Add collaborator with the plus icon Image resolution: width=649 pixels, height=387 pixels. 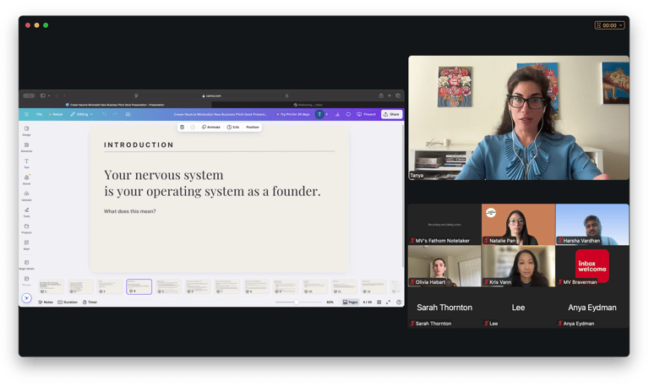pos(326,114)
